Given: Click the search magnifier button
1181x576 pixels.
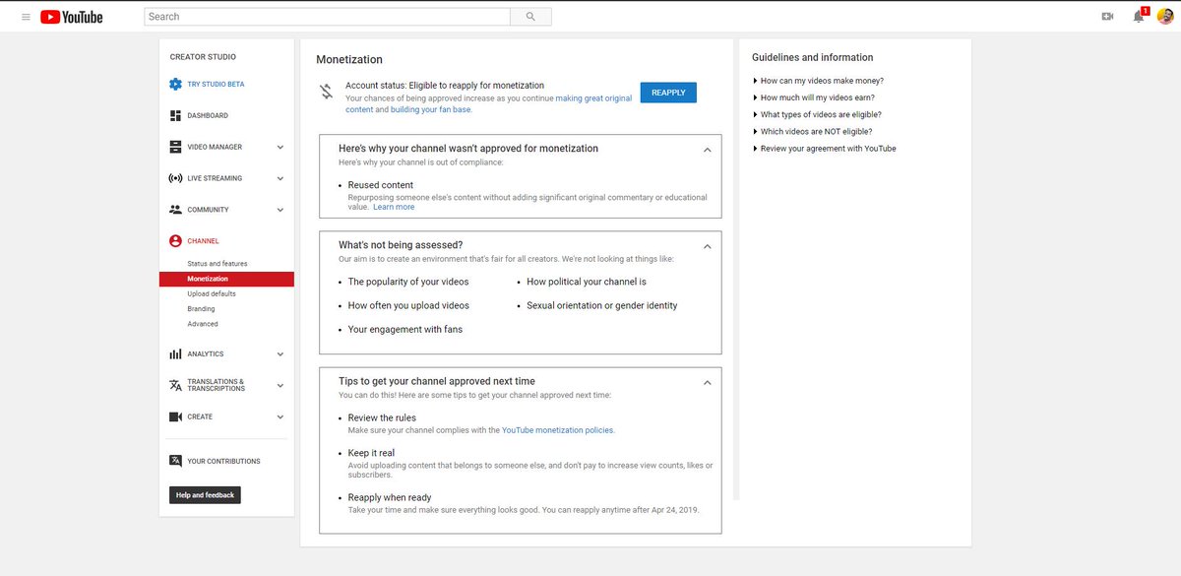Looking at the screenshot, I should 530,17.
